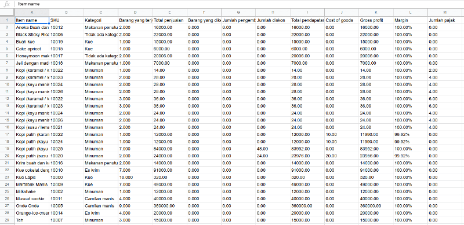Click the 'SKU' header cell
This screenshot has width=464, height=225.
coord(66,20)
